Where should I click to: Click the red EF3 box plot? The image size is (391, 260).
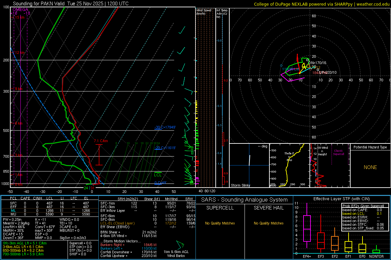(x=321, y=234)
